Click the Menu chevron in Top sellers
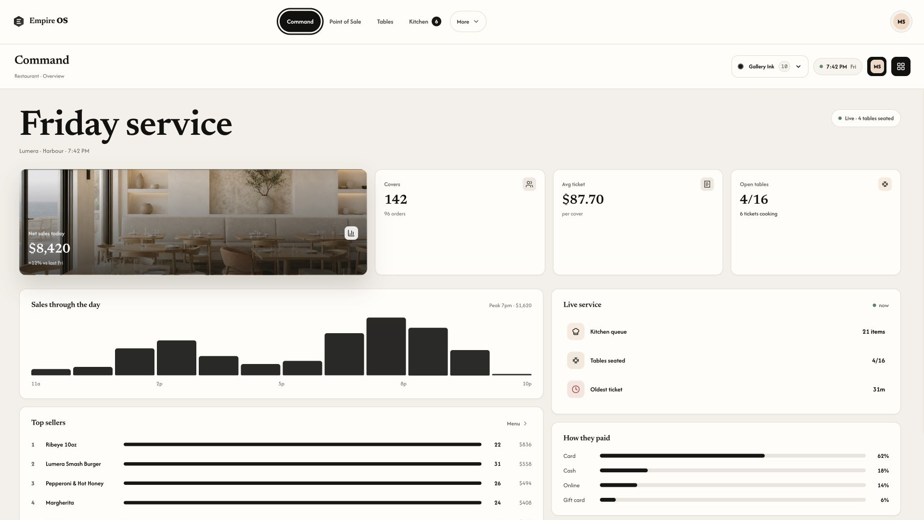 point(525,424)
